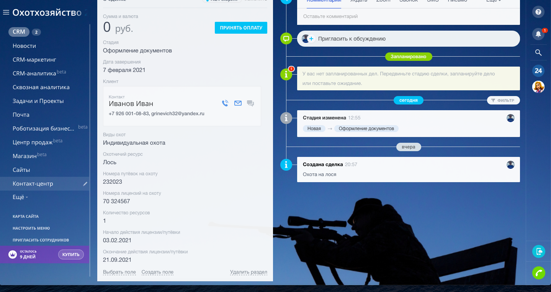Click the Оставьте комментарий input field
551x292 pixels.
409,16
